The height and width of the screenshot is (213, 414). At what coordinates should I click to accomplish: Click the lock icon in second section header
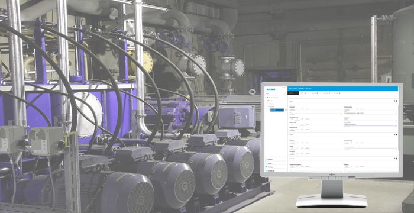click(396, 135)
